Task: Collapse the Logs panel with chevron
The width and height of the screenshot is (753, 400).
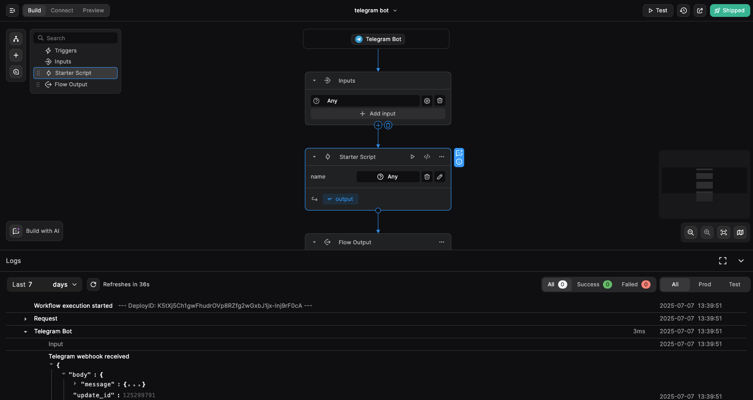Action: click(x=741, y=261)
